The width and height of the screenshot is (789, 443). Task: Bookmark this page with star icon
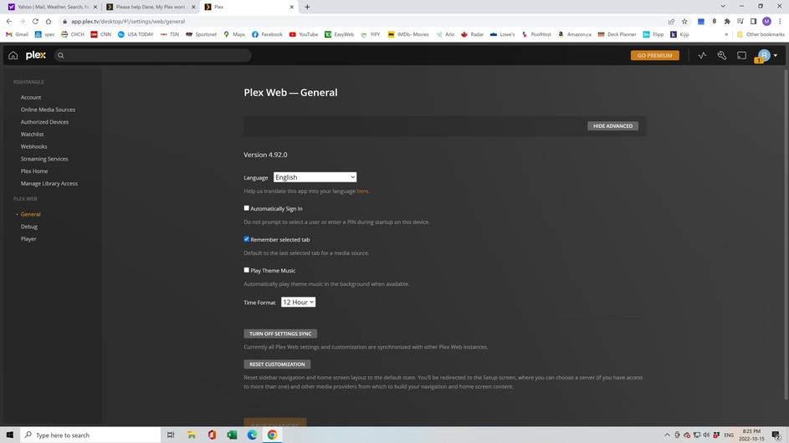click(684, 21)
